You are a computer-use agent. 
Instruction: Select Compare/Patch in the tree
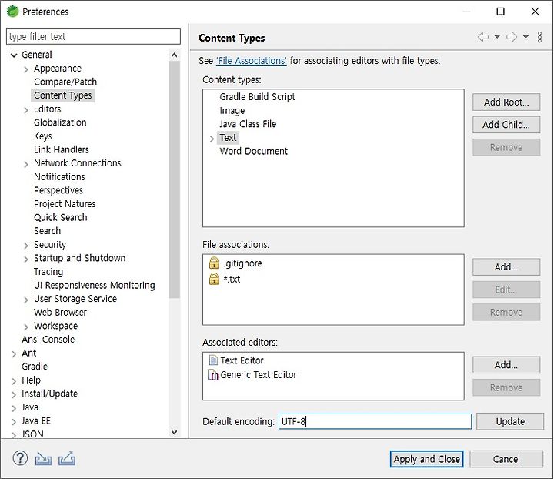pyautogui.click(x=65, y=82)
